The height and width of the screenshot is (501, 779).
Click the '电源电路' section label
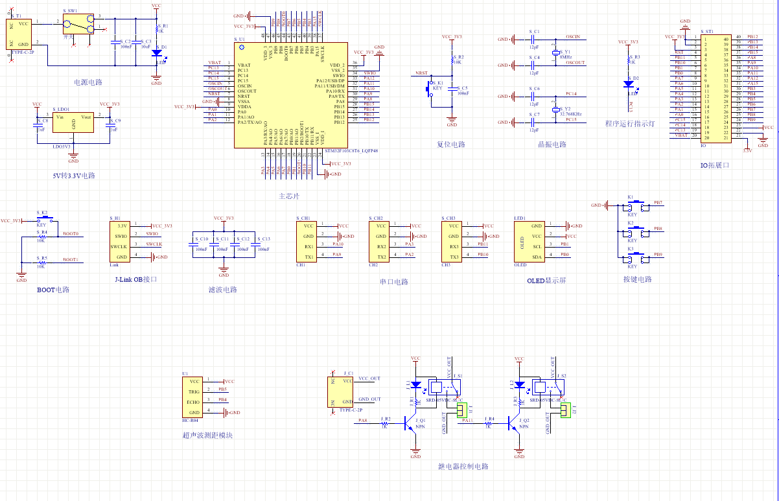tap(88, 82)
